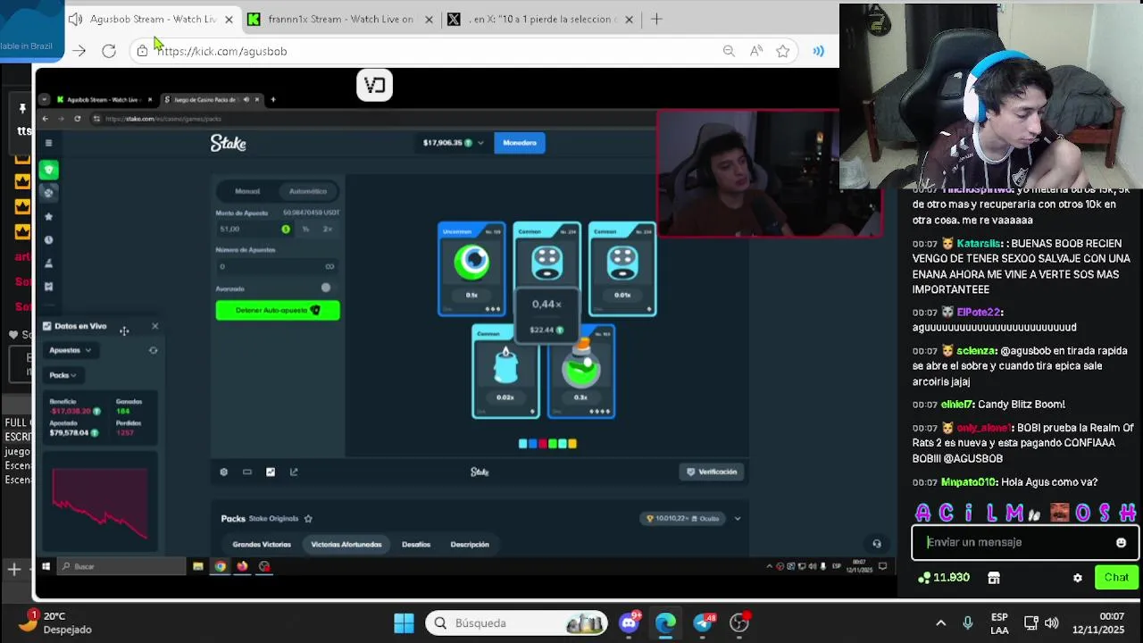
Task: Mute the streamed Stake tab speaker icon
Action: point(246,99)
